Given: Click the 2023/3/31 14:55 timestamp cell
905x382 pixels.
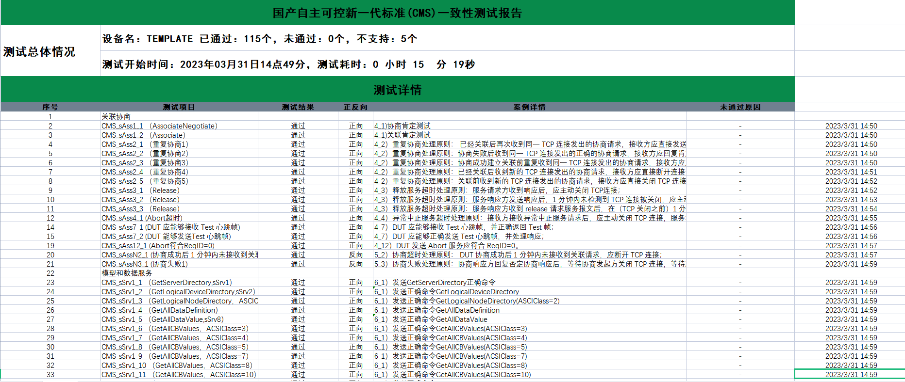Looking at the screenshot, I should click(x=850, y=218).
